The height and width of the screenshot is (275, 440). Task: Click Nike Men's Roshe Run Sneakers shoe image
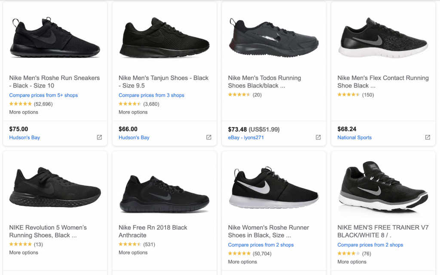click(x=55, y=38)
